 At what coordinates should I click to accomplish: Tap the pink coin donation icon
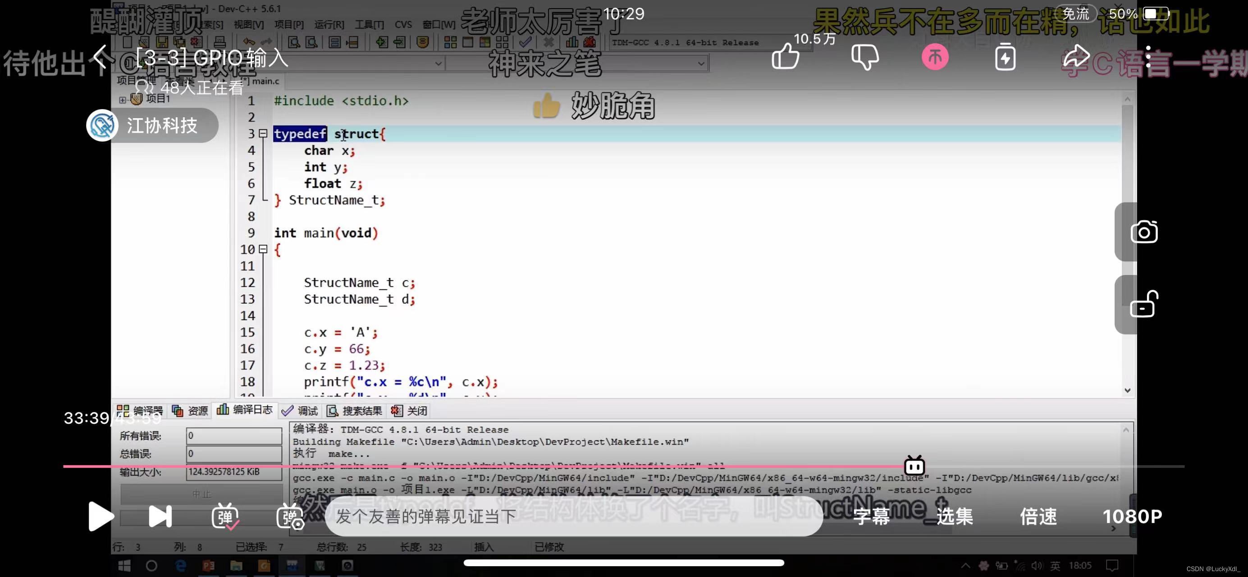pos(935,57)
